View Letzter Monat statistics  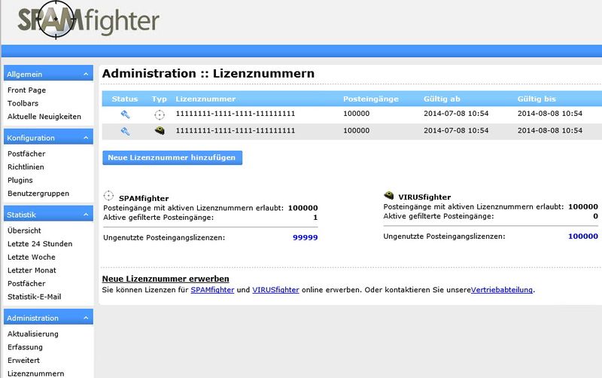point(32,270)
